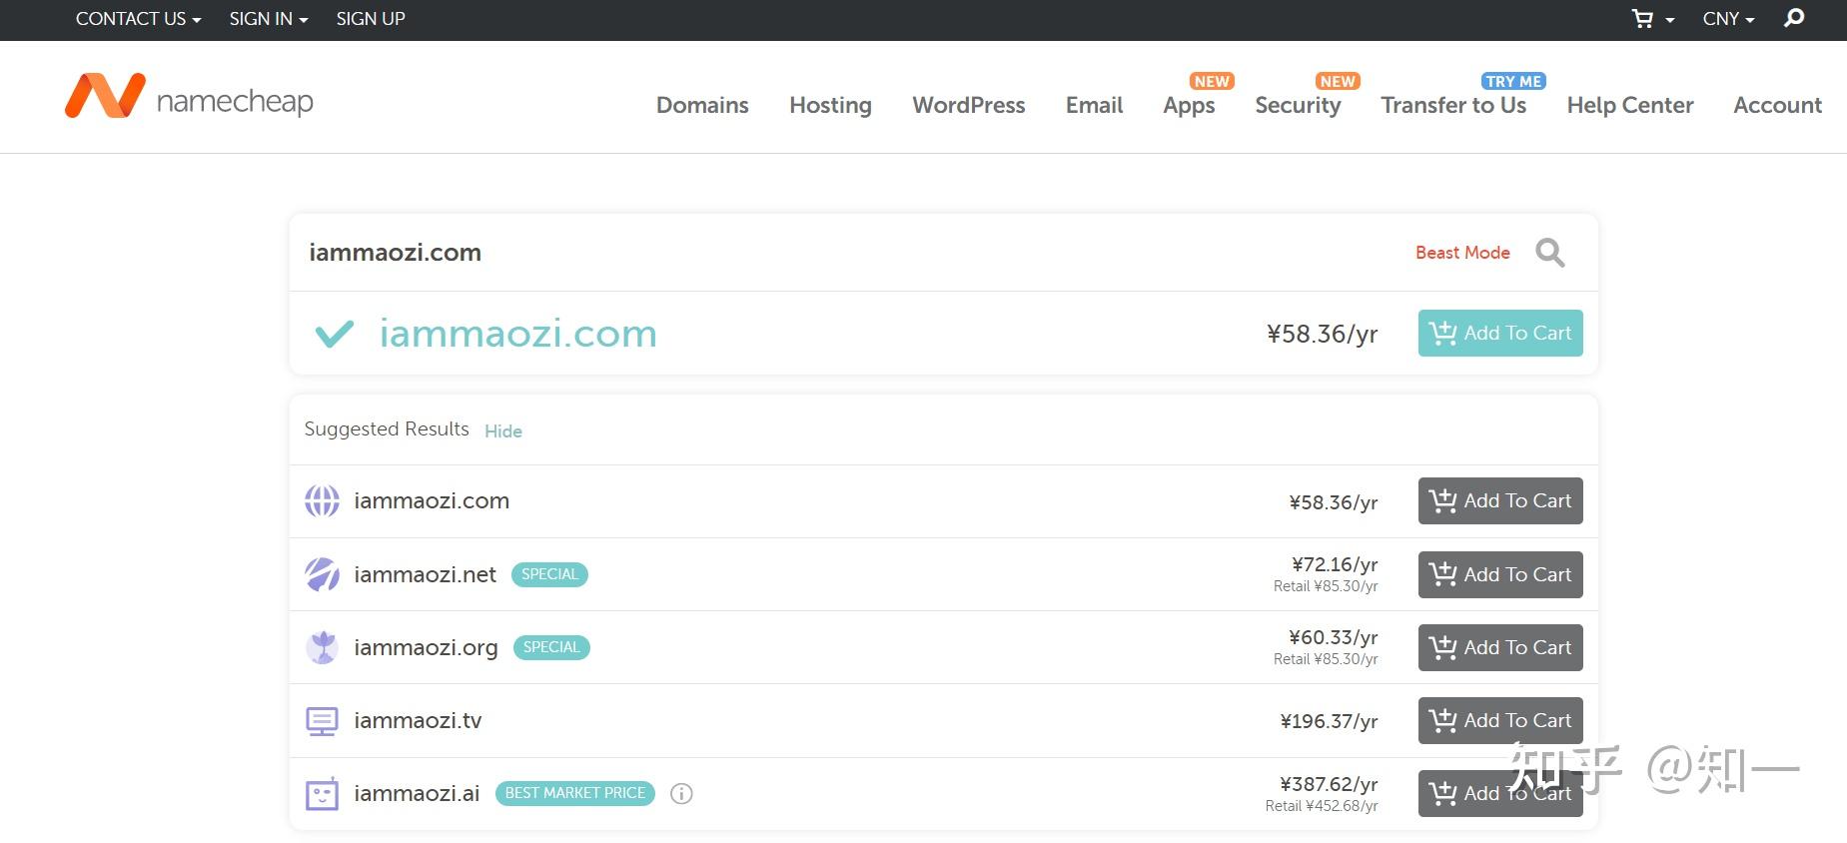Click the iammaozi.ai domain name
Viewport: 1847px width, 843px height.
coord(417,794)
